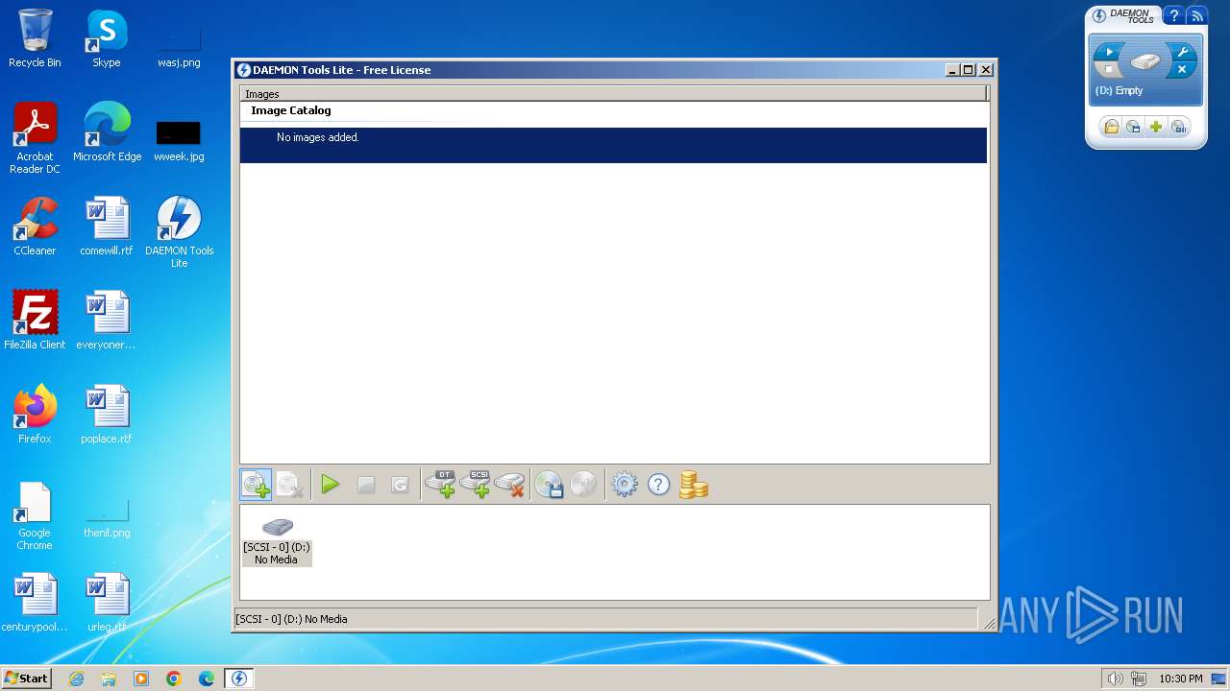Select Microsoft Edge desktop shortcut
Screen dimensions: 1230x691
click(107, 132)
